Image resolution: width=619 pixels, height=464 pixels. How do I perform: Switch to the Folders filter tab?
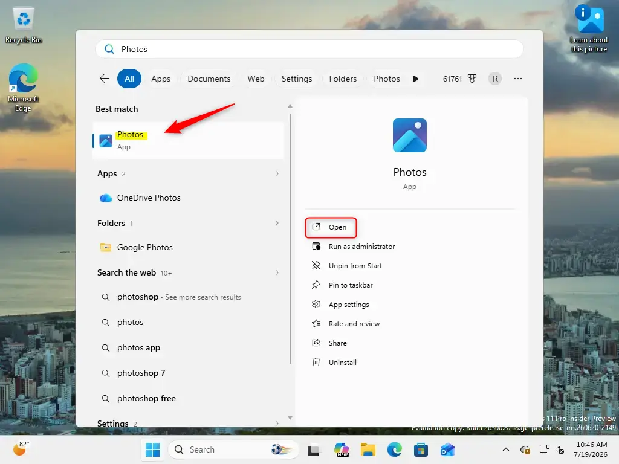click(343, 79)
